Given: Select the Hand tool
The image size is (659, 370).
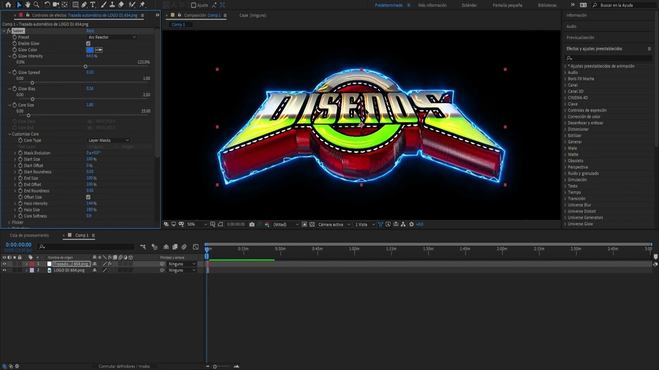Looking at the screenshot, I should point(28,5).
